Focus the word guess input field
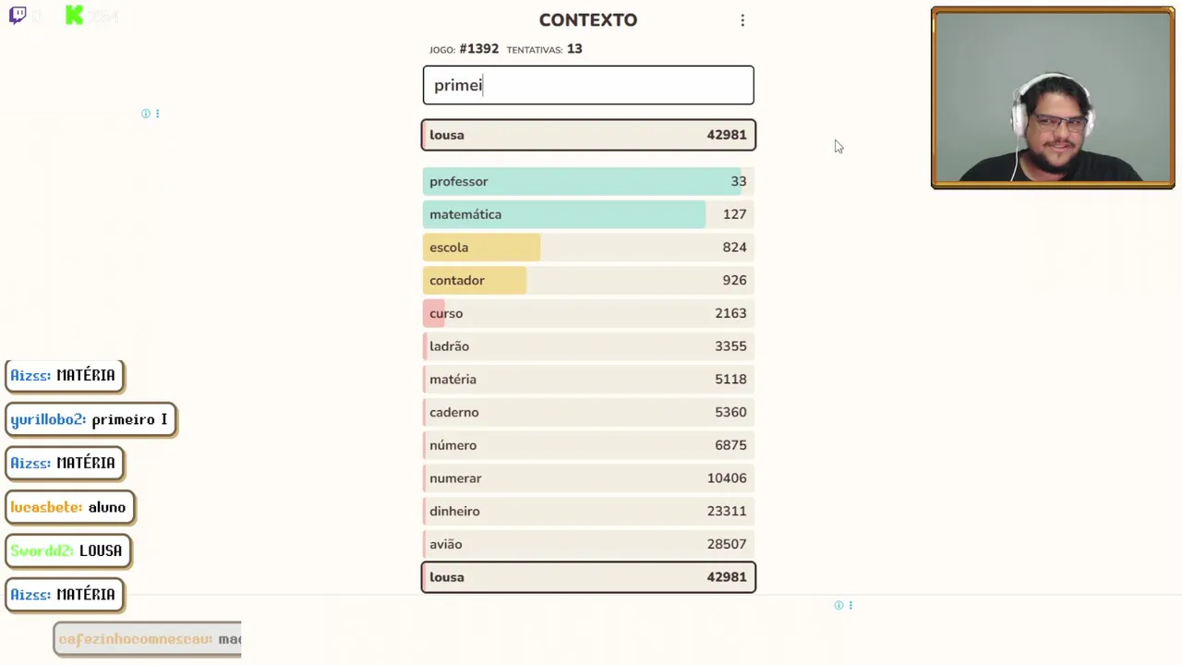The height and width of the screenshot is (665, 1182). [588, 85]
